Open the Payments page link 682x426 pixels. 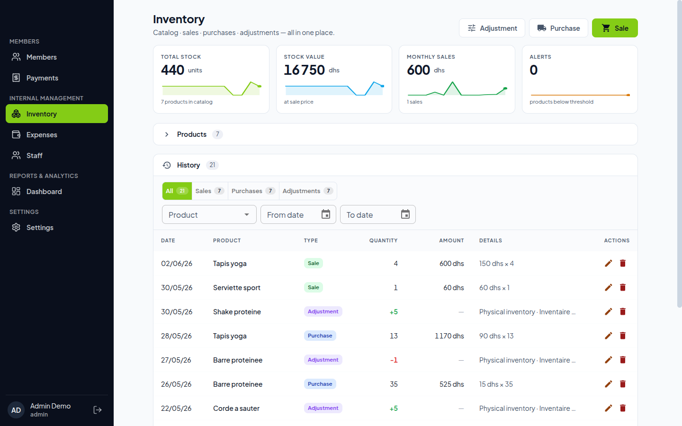(x=57, y=78)
